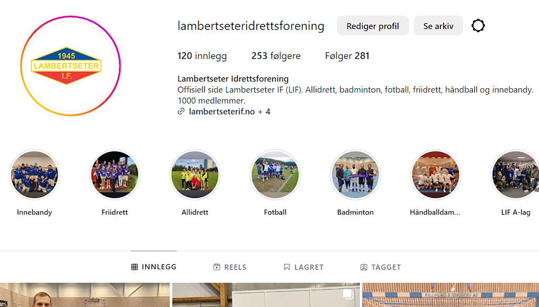The height and width of the screenshot is (307, 539).
Task: Switch to the Tagget tab
Action: tap(381, 267)
